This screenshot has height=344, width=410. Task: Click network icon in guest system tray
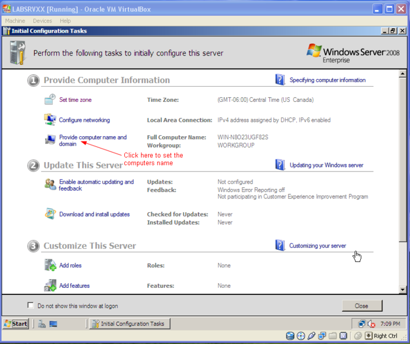(362, 324)
